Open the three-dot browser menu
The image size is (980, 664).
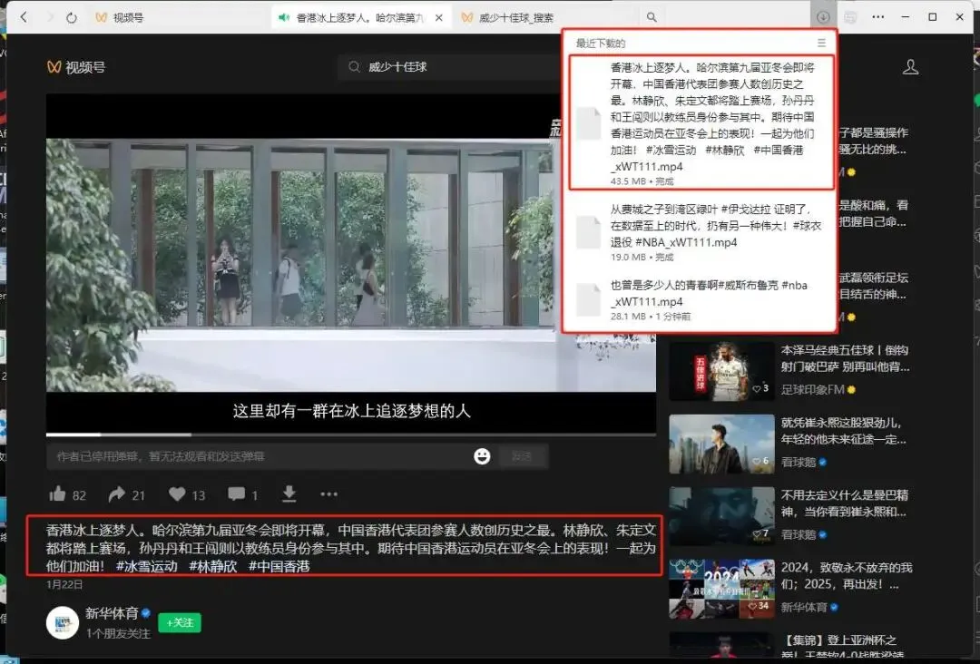[x=878, y=17]
